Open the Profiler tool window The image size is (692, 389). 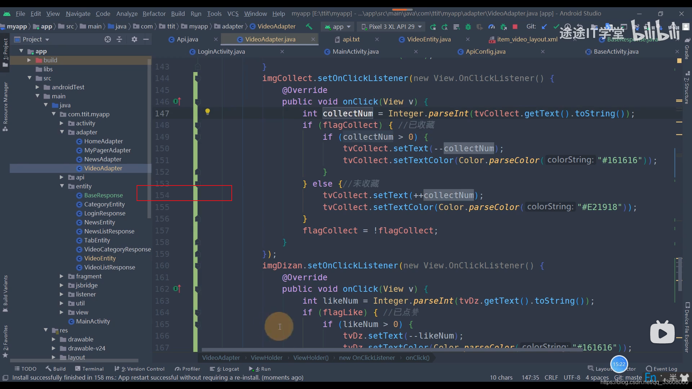coord(187,368)
